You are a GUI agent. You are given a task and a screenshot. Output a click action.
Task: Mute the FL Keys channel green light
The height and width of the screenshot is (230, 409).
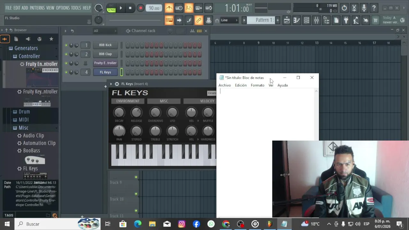pyautogui.click(x=66, y=72)
